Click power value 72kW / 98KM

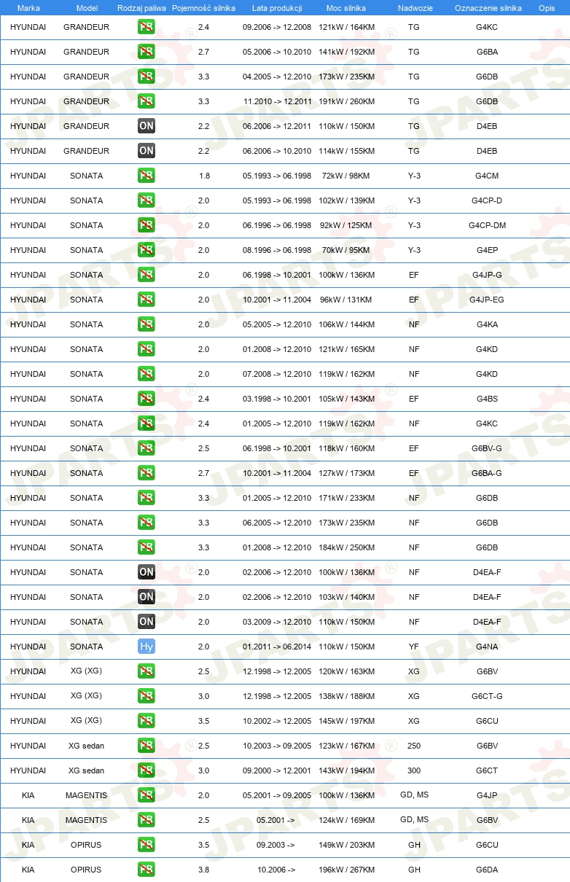coord(347,176)
